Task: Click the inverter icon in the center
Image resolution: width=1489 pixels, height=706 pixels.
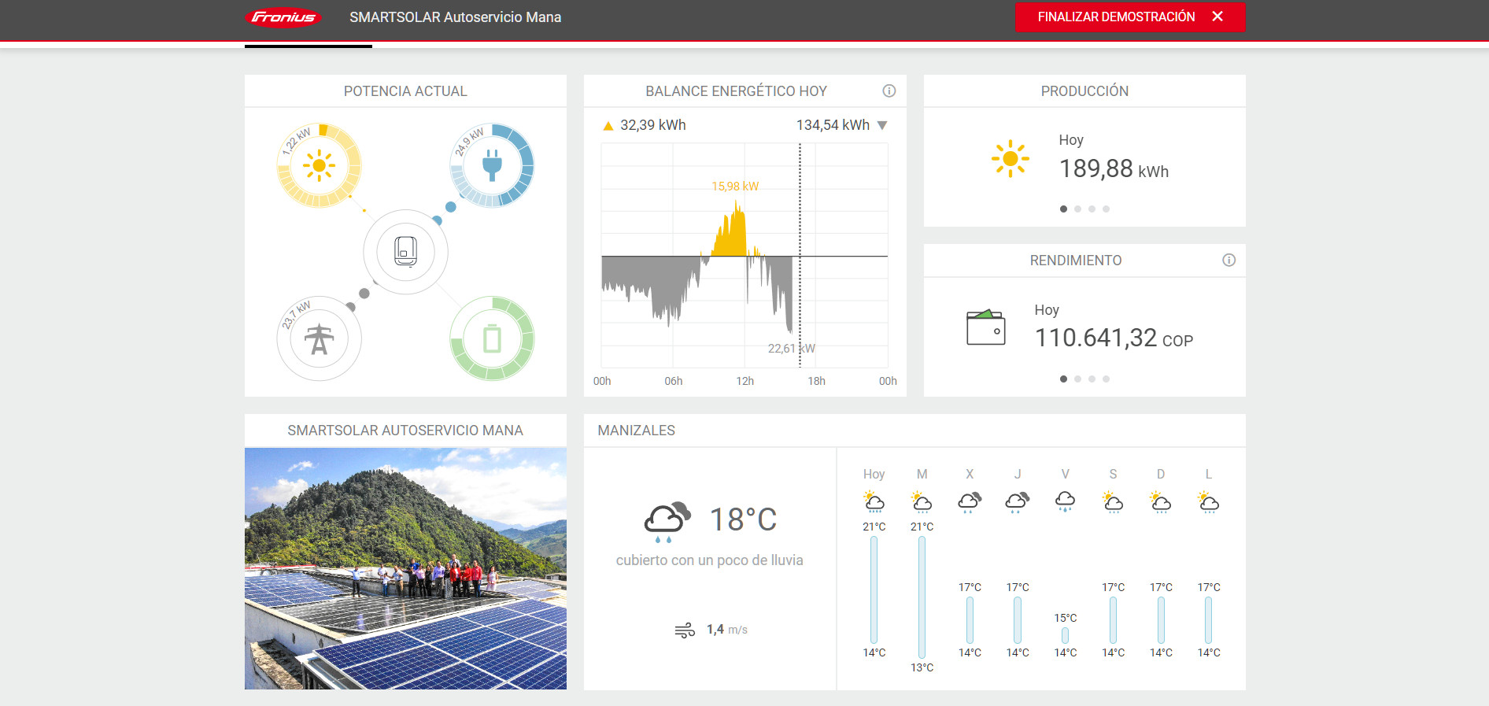Action: [405, 252]
